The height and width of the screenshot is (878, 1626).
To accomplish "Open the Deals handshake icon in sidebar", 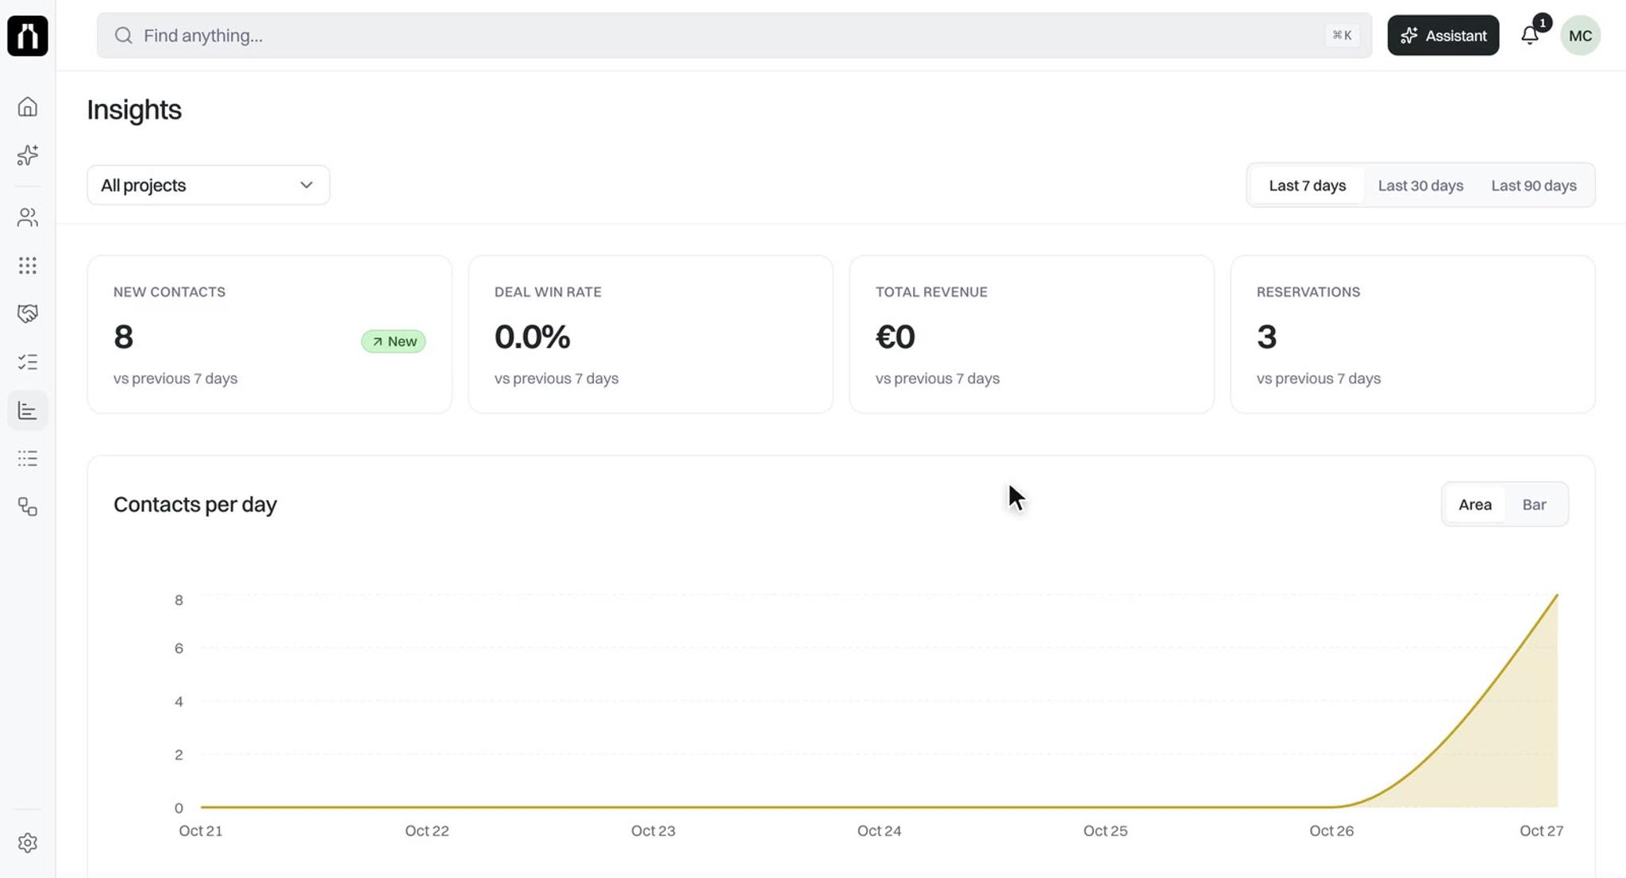I will [28, 314].
